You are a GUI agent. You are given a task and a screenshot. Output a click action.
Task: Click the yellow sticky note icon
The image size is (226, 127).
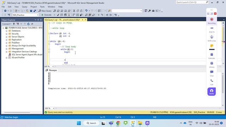[x=212, y=46]
